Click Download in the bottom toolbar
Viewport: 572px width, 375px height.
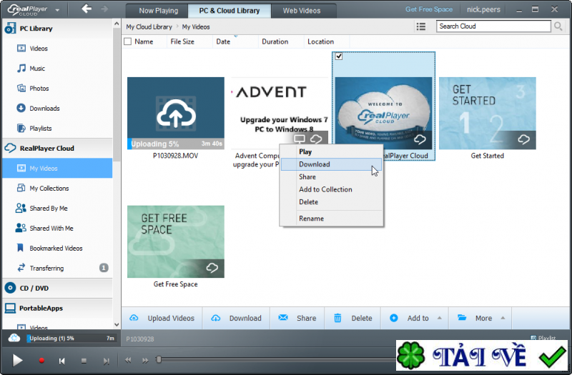coord(237,318)
